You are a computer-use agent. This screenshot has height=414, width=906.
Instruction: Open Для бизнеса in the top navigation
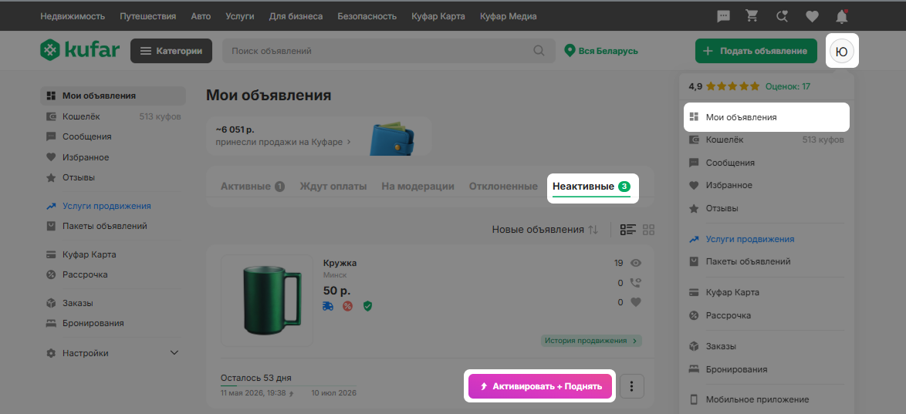(x=296, y=16)
